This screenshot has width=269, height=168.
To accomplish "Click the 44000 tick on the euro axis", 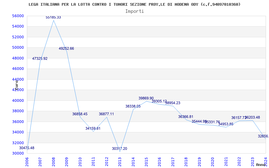I will [18, 79].
